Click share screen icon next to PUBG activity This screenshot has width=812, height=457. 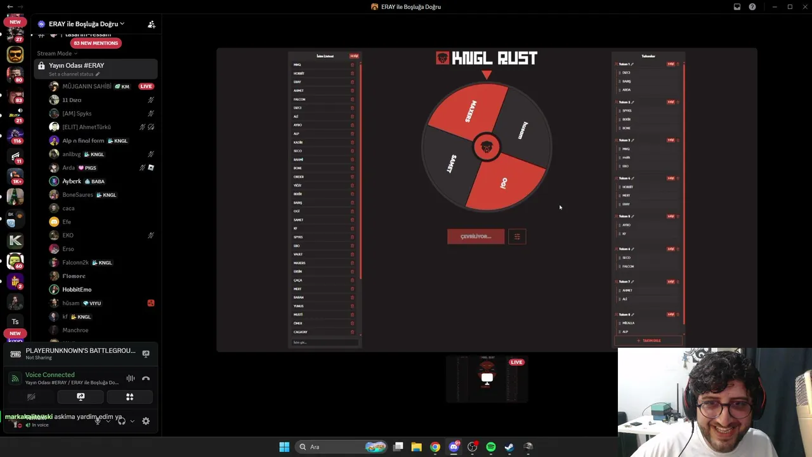(x=146, y=354)
